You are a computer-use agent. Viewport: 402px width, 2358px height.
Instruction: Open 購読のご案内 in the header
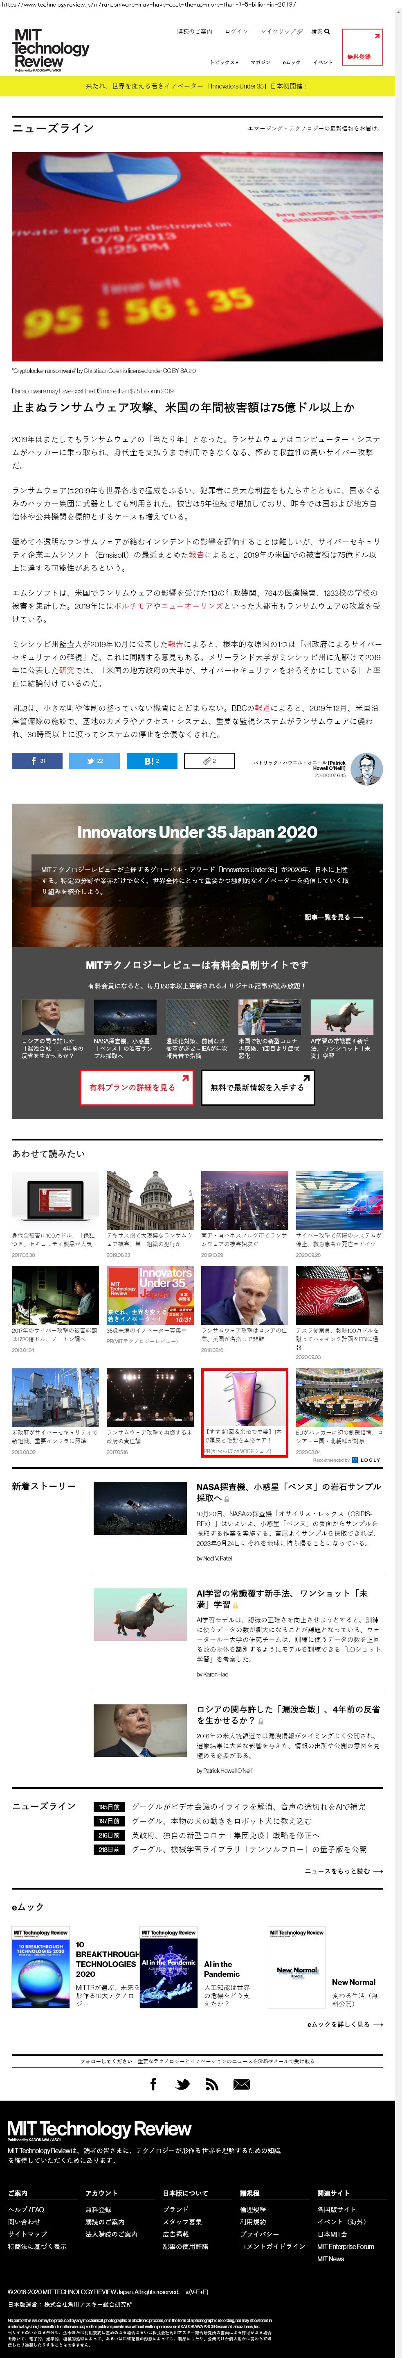pyautogui.click(x=195, y=31)
